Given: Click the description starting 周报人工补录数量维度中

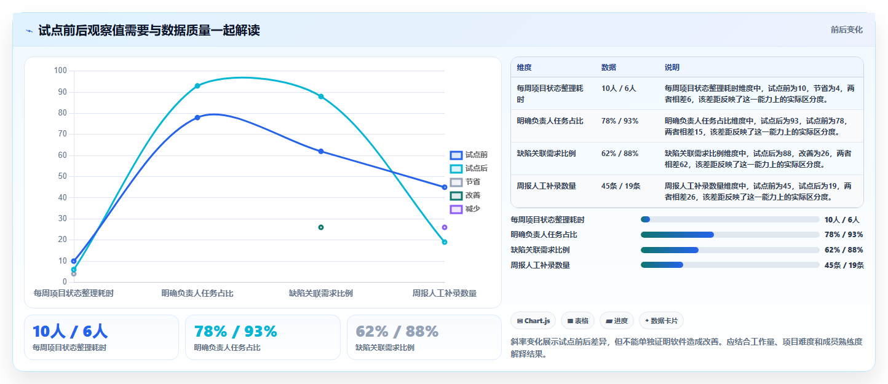Looking at the screenshot, I should pyautogui.click(x=760, y=191).
